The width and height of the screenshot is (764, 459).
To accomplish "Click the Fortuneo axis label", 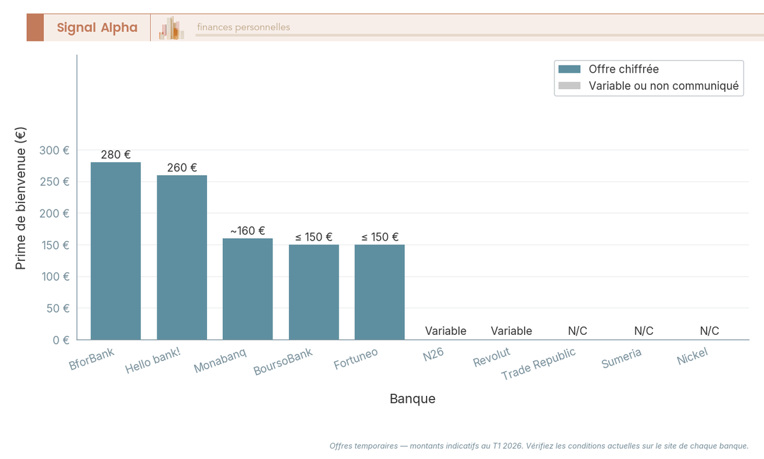I will point(356,358).
